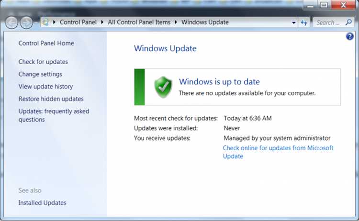
Task: Click the 'Never' installed value
Action: coord(232,128)
